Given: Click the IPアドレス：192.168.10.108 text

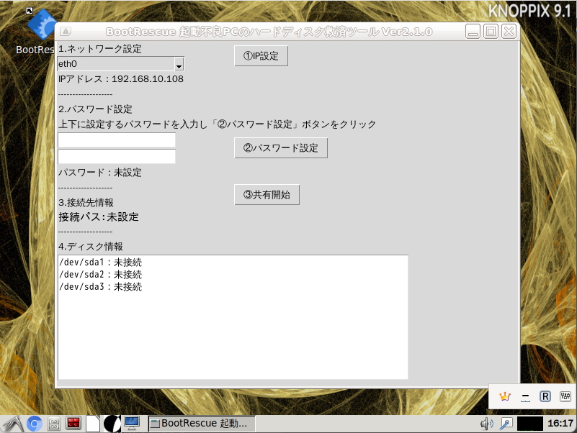Looking at the screenshot, I should tap(121, 78).
